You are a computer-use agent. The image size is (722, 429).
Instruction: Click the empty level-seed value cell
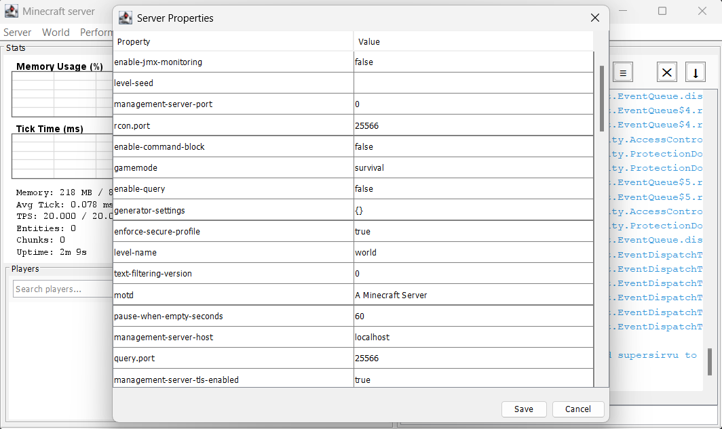point(474,83)
